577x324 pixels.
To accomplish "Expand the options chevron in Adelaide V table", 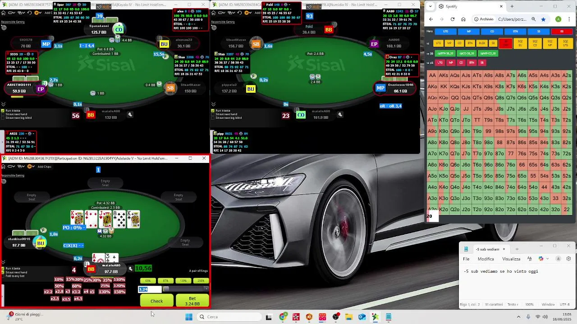I will tap(3, 262).
